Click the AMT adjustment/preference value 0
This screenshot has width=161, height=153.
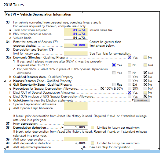tap(85, 147)
